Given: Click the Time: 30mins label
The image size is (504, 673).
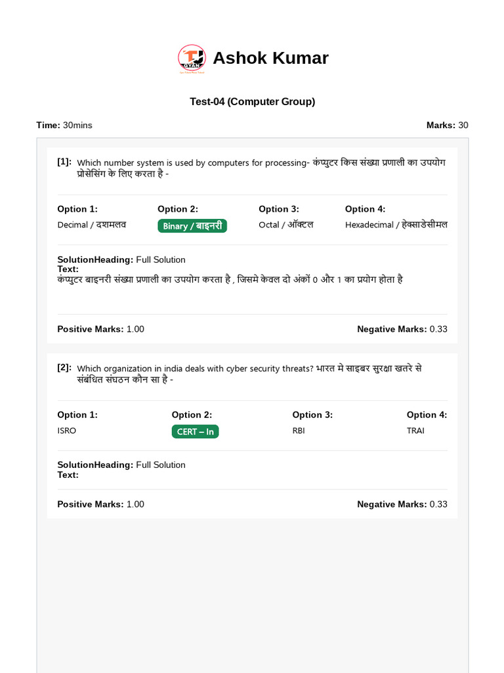Looking at the screenshot, I should tap(64, 125).
